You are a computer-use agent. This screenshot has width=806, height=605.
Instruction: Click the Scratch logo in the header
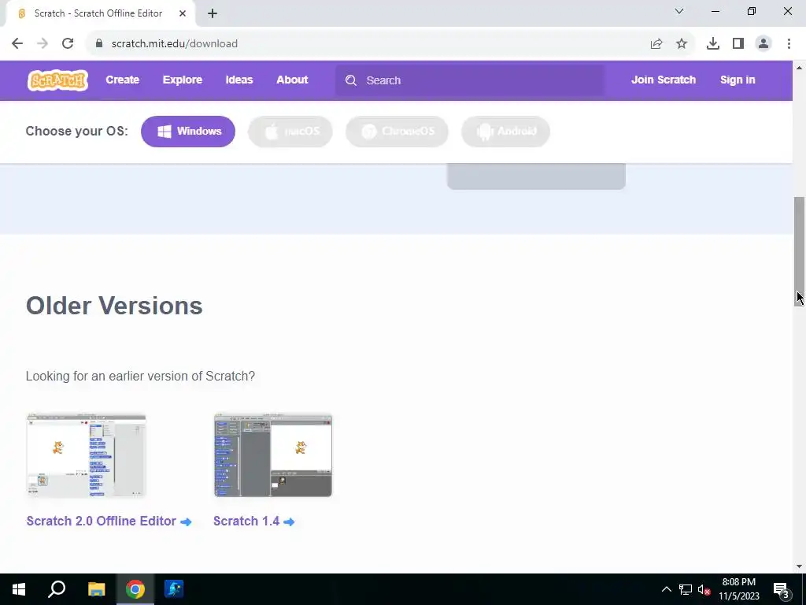57,80
